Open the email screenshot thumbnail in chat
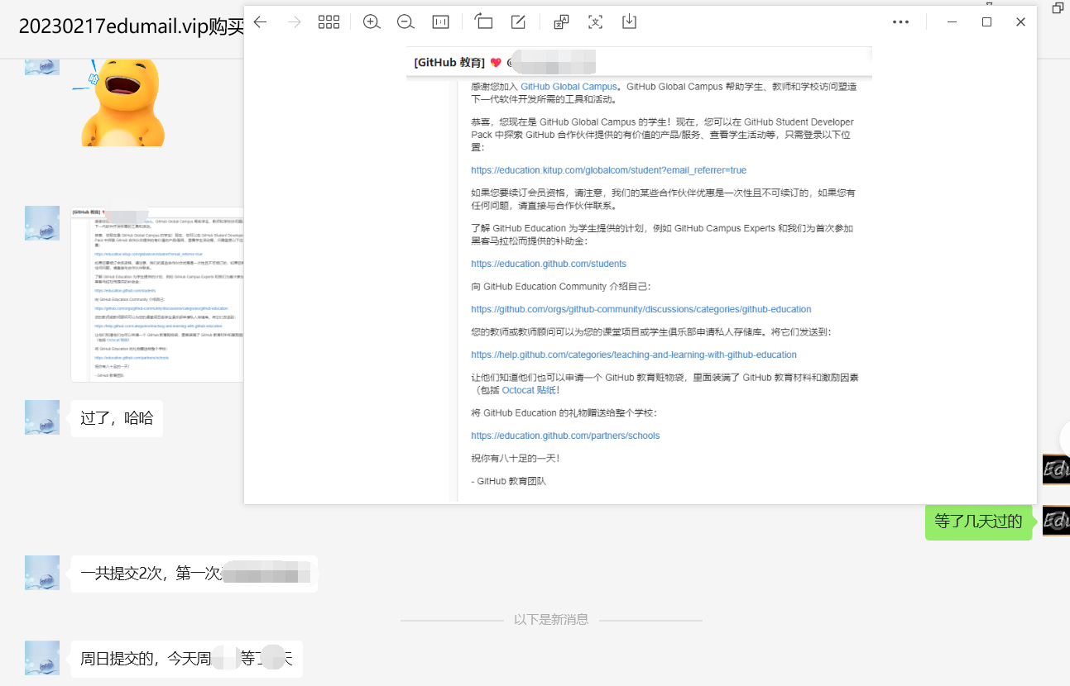 point(157,294)
